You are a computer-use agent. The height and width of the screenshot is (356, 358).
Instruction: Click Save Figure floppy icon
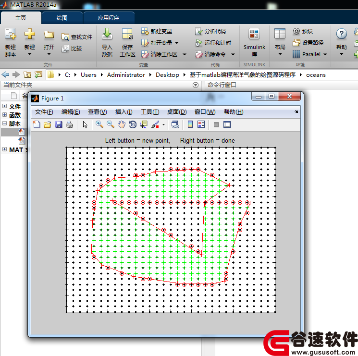(59, 124)
